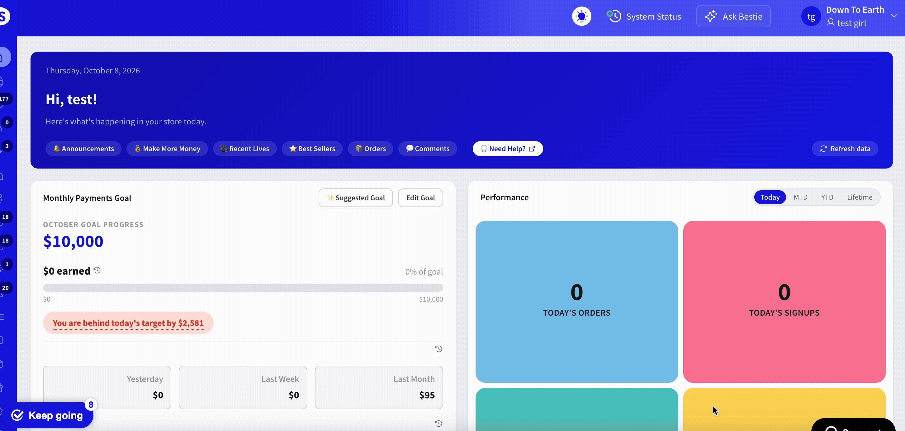Open the Orders shortcut chip
The width and height of the screenshot is (905, 431).
coord(370,149)
